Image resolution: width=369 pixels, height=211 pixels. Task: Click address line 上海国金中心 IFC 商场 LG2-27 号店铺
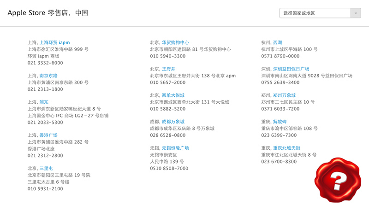[68, 116]
